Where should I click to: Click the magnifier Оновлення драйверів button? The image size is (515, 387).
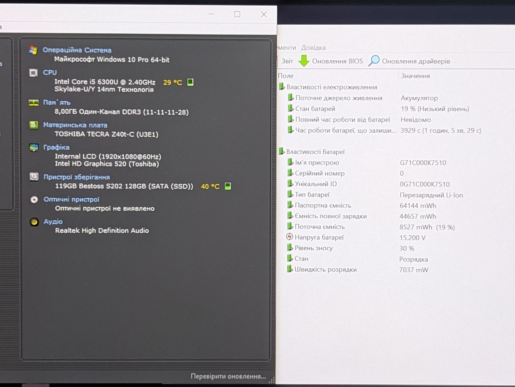pos(410,61)
